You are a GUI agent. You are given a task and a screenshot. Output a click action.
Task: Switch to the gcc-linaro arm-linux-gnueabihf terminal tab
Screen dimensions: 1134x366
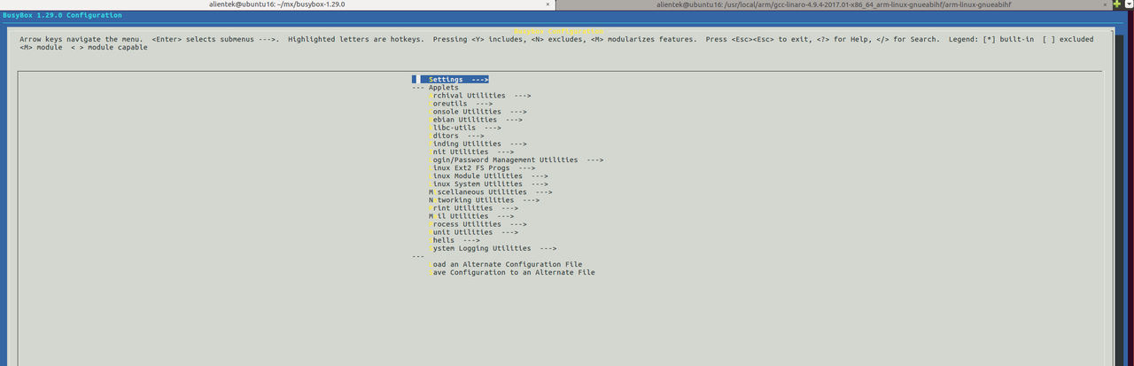tap(833, 4)
